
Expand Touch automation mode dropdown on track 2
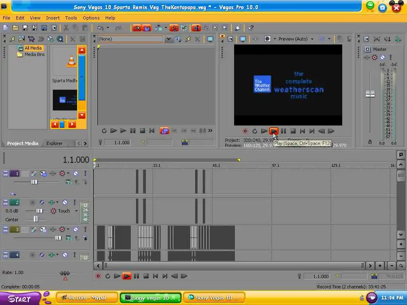click(x=76, y=211)
